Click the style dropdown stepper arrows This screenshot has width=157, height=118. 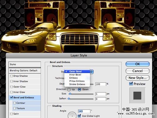[91, 72]
